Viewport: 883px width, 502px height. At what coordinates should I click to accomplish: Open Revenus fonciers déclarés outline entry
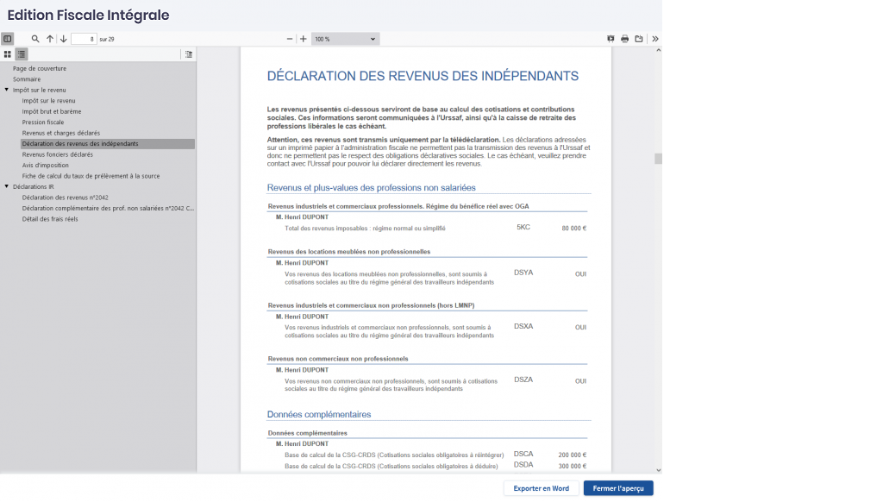tap(58, 154)
